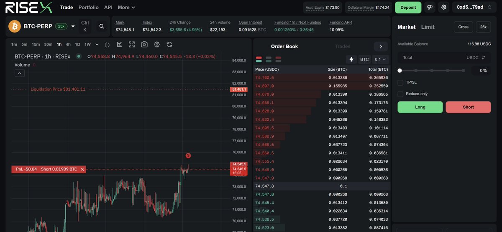Click the red S marker on chart
The image size is (502, 232).
click(x=188, y=156)
